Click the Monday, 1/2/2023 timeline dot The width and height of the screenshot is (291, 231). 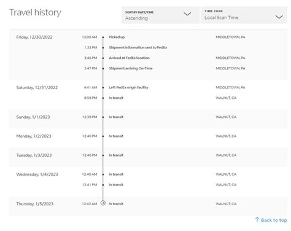pos(103,136)
